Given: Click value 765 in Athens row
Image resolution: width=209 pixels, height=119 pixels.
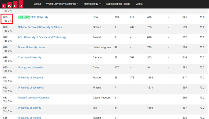Looking at the screenshot, I should [x=150, y=27].
